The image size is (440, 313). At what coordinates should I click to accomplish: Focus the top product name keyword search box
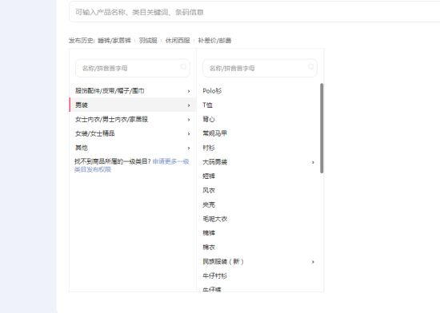coord(254,12)
